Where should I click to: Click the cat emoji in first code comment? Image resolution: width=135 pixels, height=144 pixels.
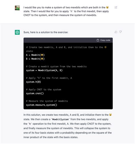[x=105, y=47]
